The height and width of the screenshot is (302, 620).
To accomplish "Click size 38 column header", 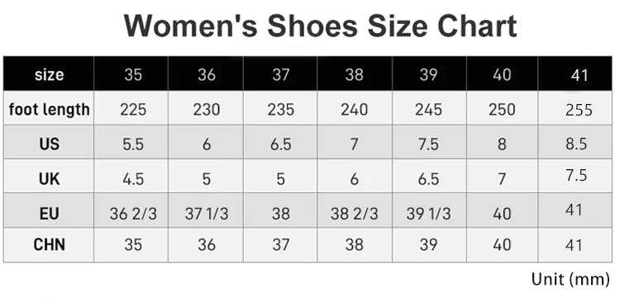I will pyautogui.click(x=354, y=74).
